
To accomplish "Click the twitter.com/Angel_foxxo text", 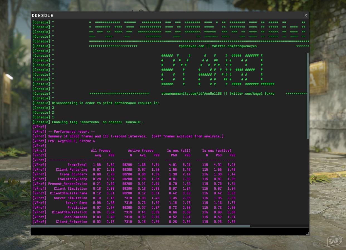I will coord(252,94).
